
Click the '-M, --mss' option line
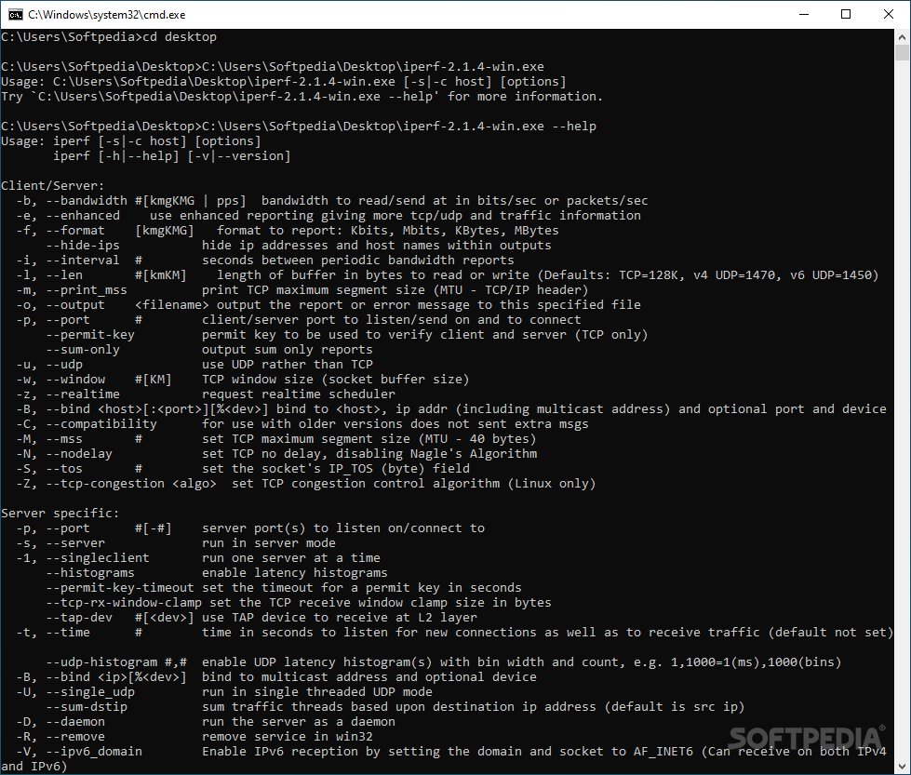pyautogui.click(x=276, y=439)
